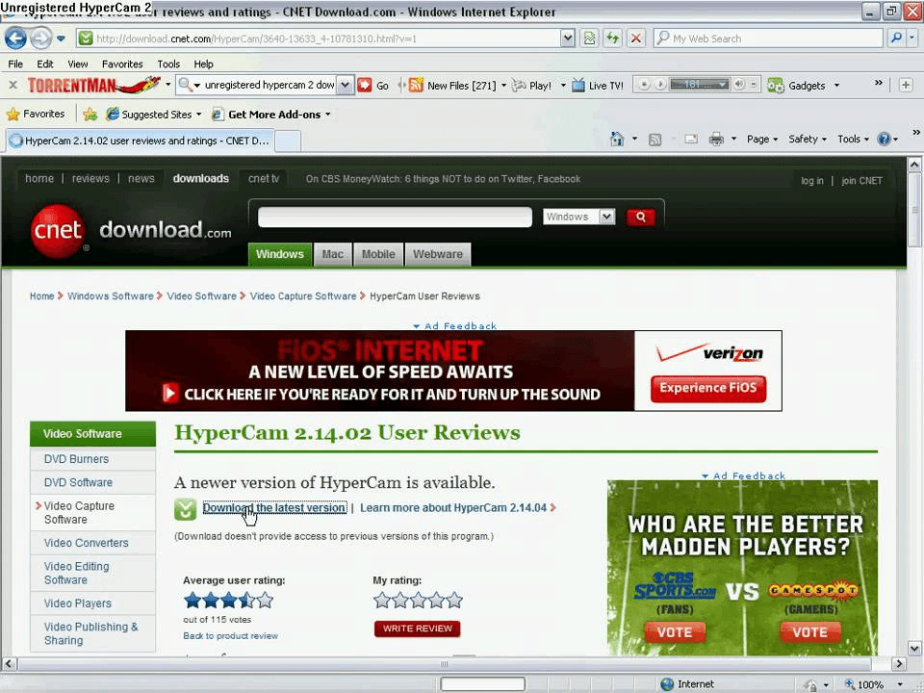
Task: Click the TorrentMan toolbar logo
Action: 93,86
